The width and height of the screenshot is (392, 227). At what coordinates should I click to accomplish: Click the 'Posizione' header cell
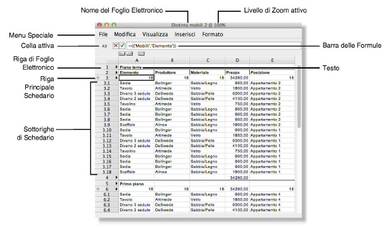(x=272, y=72)
